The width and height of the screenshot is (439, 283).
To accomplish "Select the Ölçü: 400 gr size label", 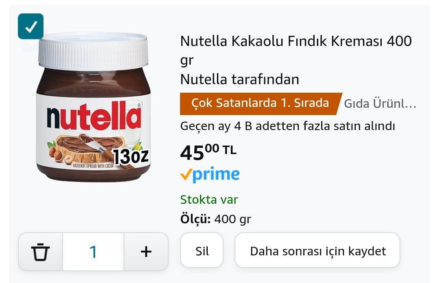I will [215, 219].
